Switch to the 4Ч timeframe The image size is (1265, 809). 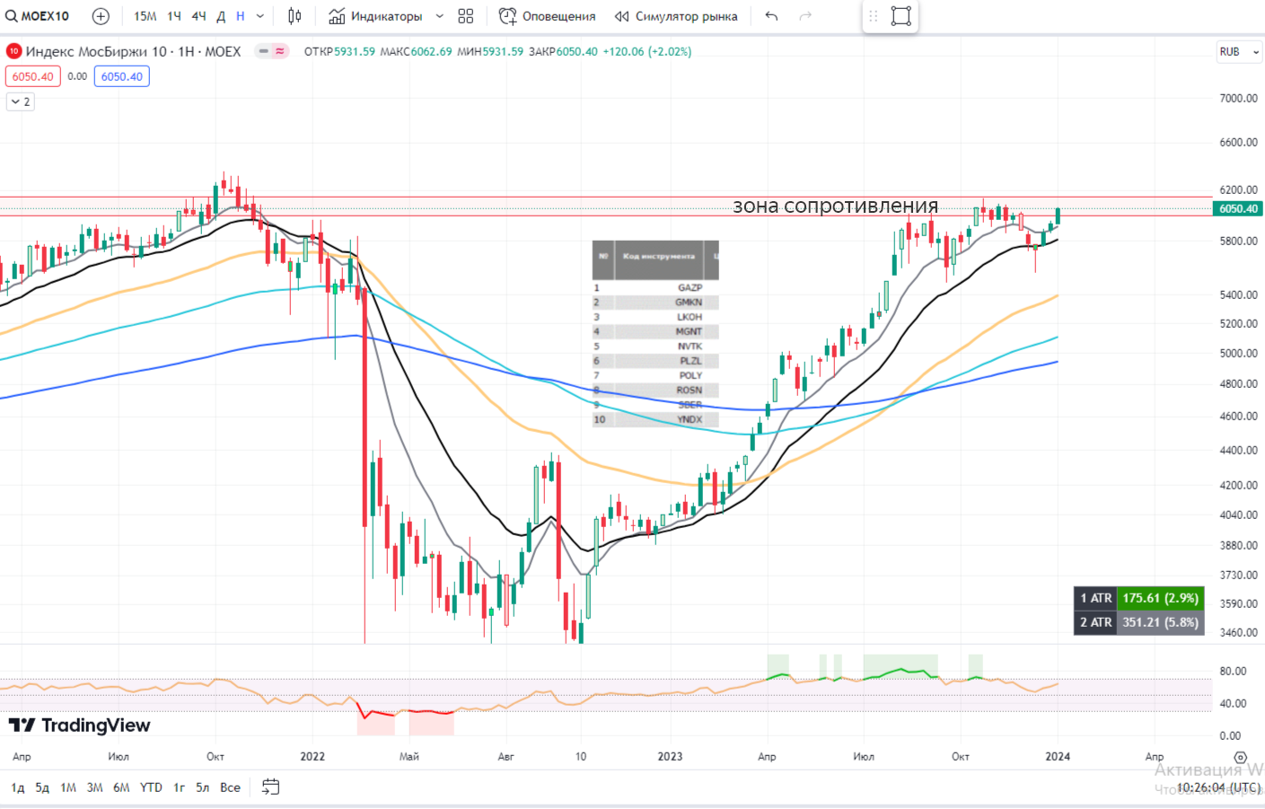tap(198, 16)
